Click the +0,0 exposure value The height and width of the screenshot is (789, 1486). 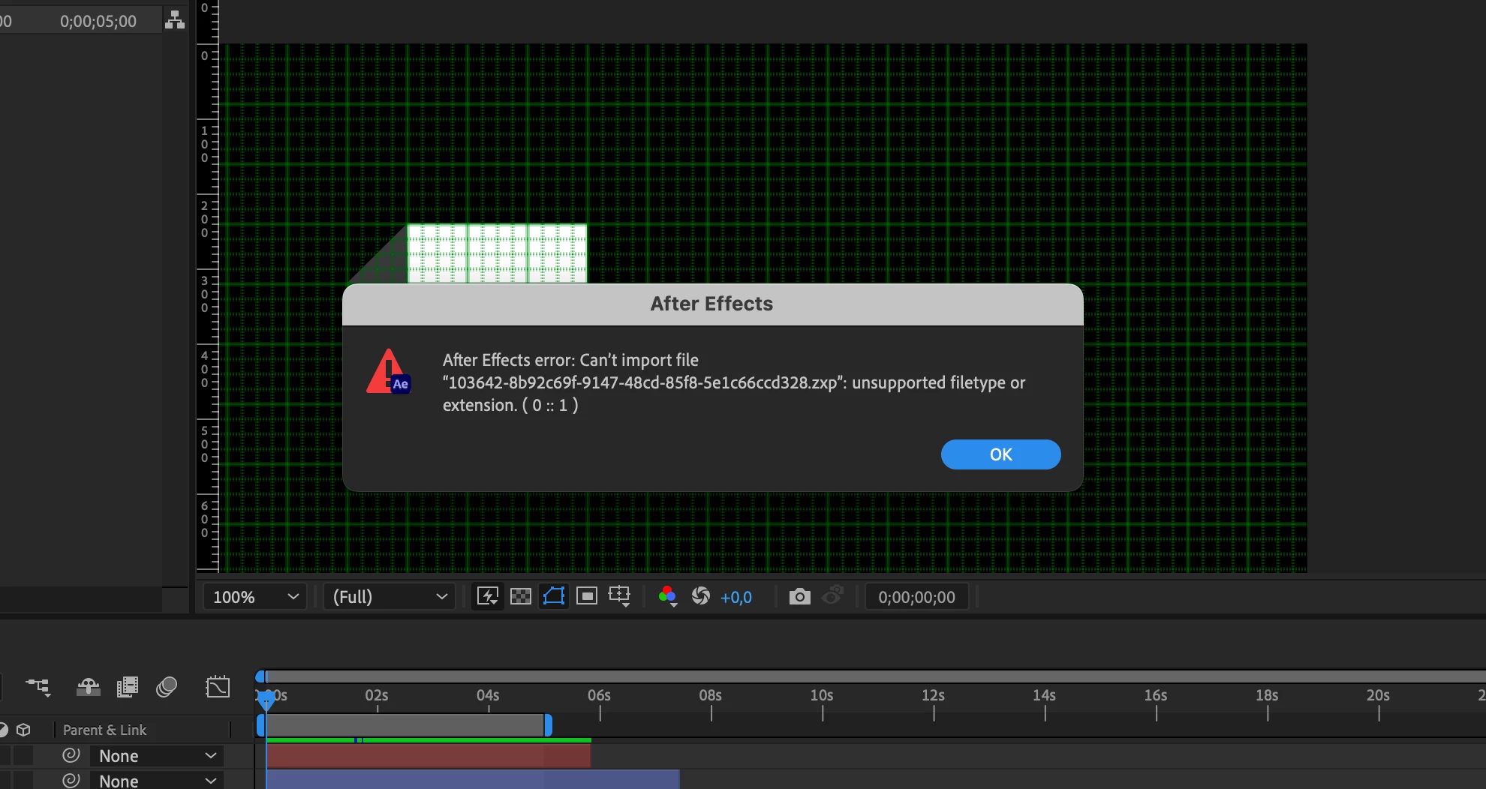(736, 598)
